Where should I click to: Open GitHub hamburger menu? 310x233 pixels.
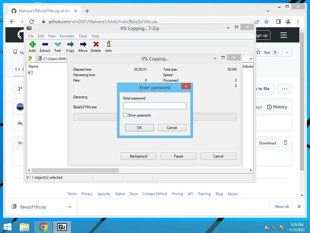pyautogui.click(x=283, y=35)
